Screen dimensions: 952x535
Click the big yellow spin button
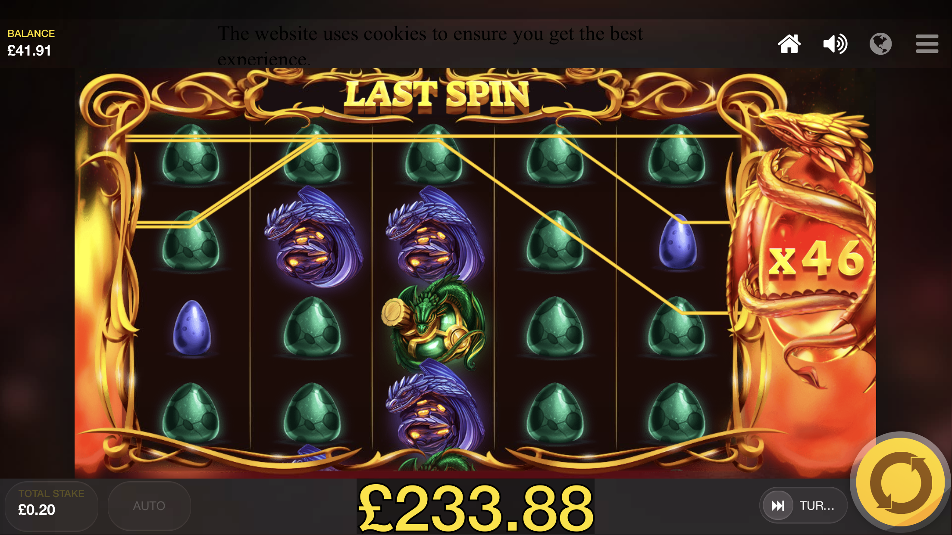[901, 482]
